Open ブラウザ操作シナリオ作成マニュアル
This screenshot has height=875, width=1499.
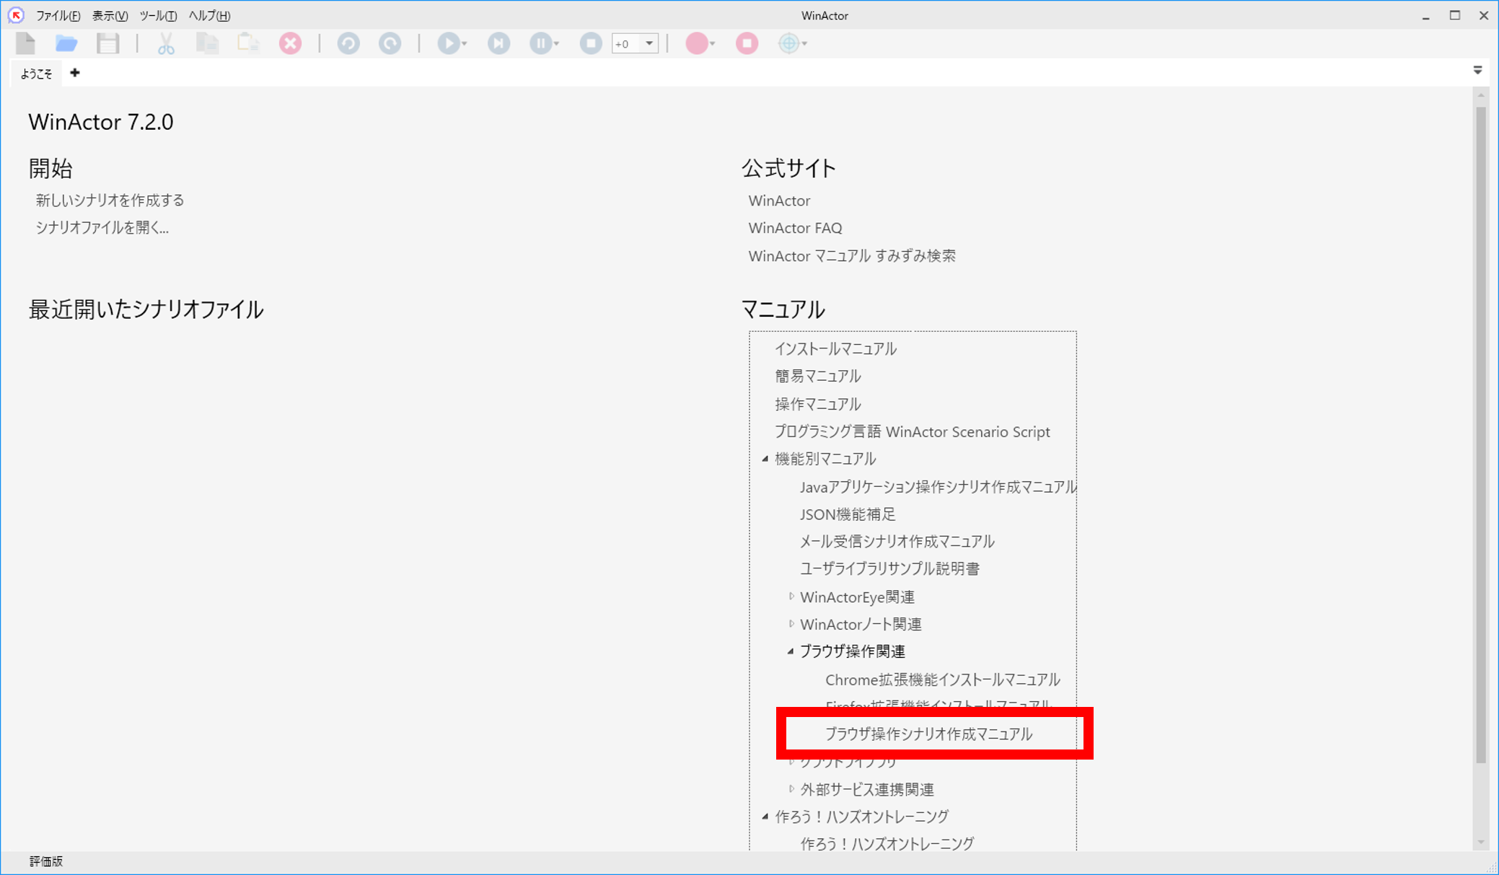(x=928, y=734)
